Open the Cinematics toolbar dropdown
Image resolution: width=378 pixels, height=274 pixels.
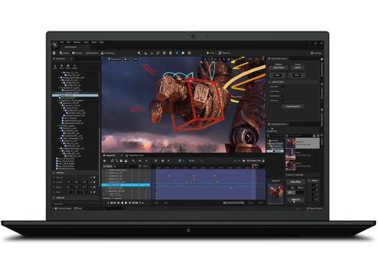tap(108, 53)
